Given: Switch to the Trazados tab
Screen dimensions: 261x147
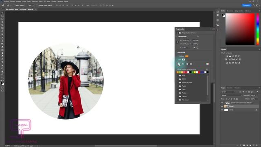Looking at the screenshot, I should pos(237,88).
